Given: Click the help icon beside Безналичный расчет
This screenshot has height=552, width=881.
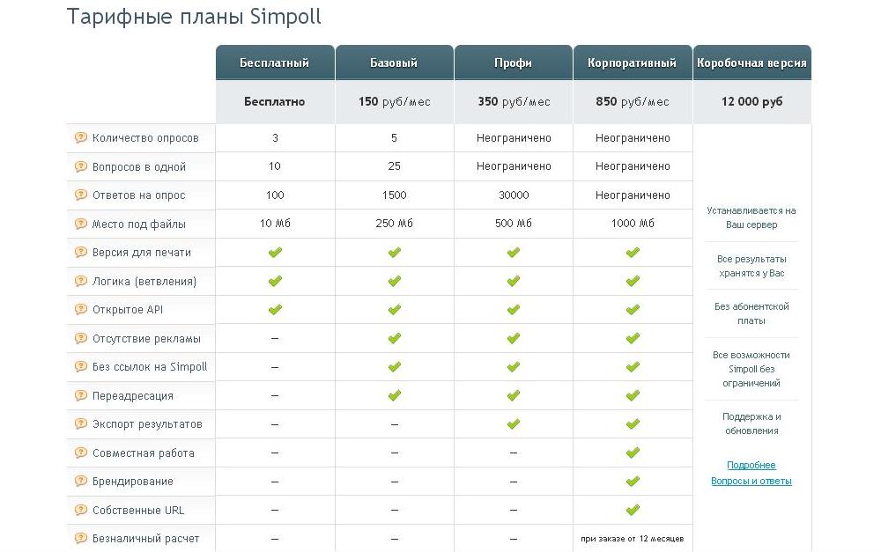Looking at the screenshot, I should [81, 538].
